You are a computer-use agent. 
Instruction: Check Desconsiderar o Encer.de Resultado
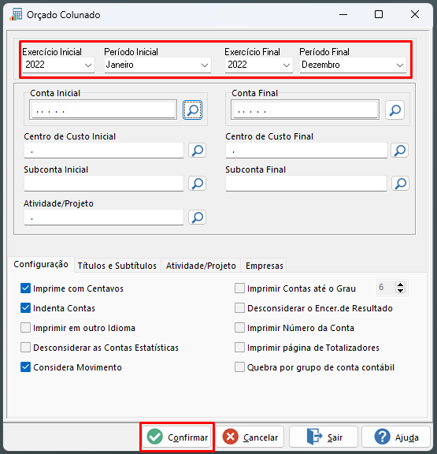[x=239, y=308]
